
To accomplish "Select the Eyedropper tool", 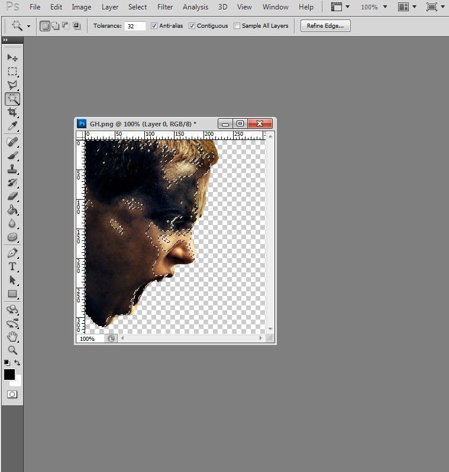I will point(12,126).
